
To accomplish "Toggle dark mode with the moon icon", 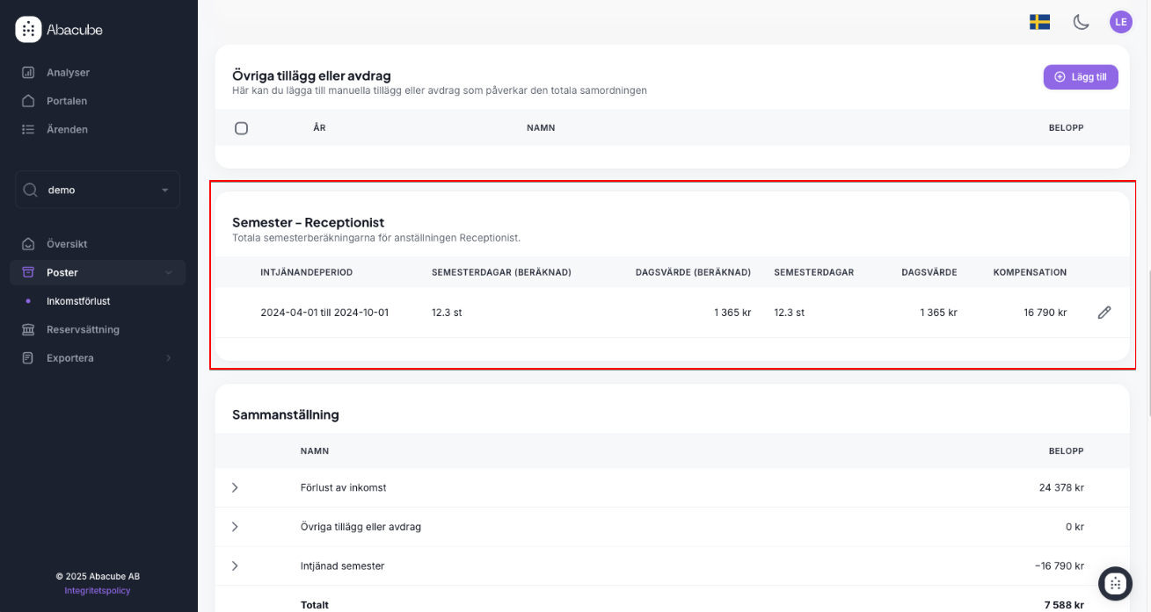I will pyautogui.click(x=1081, y=22).
